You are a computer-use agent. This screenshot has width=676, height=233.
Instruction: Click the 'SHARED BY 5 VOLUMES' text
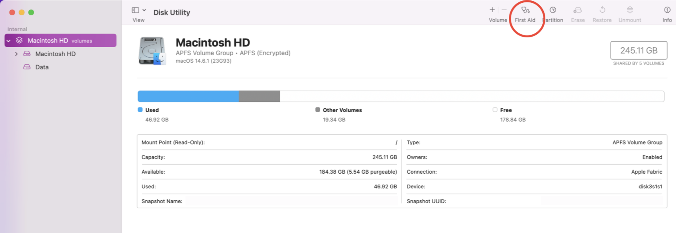(639, 63)
